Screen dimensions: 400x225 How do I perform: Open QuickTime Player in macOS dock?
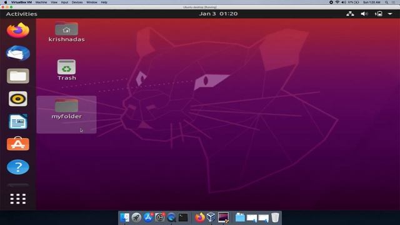coord(171,217)
